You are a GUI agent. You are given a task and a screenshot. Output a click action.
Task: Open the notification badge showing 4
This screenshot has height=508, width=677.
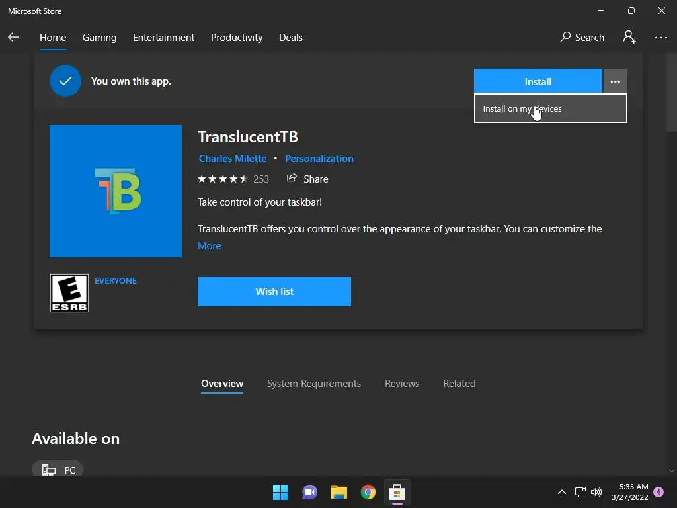[x=658, y=492]
